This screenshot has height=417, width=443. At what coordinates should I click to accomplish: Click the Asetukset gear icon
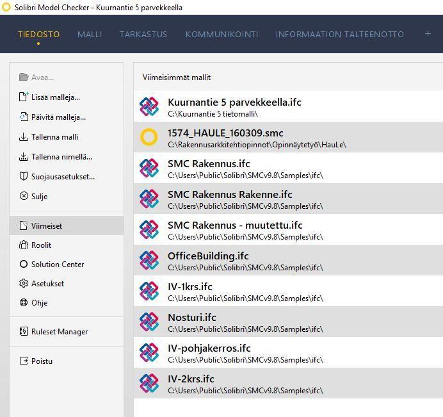coord(24,283)
